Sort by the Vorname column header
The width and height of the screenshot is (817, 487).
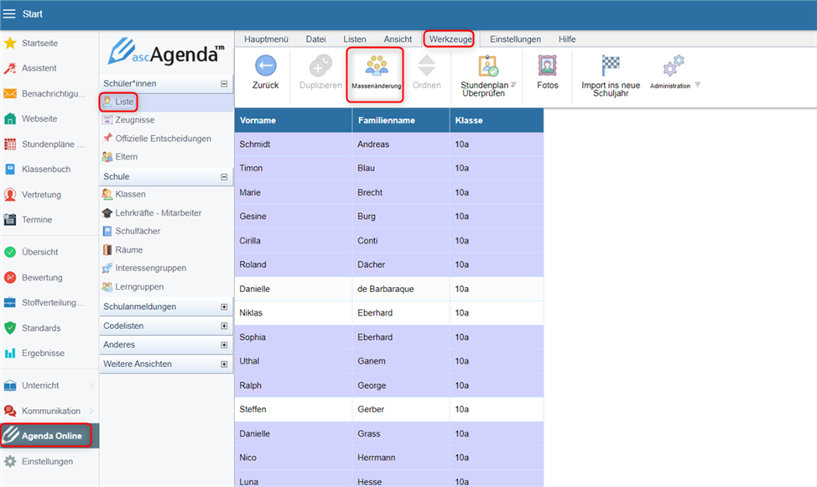tap(294, 120)
